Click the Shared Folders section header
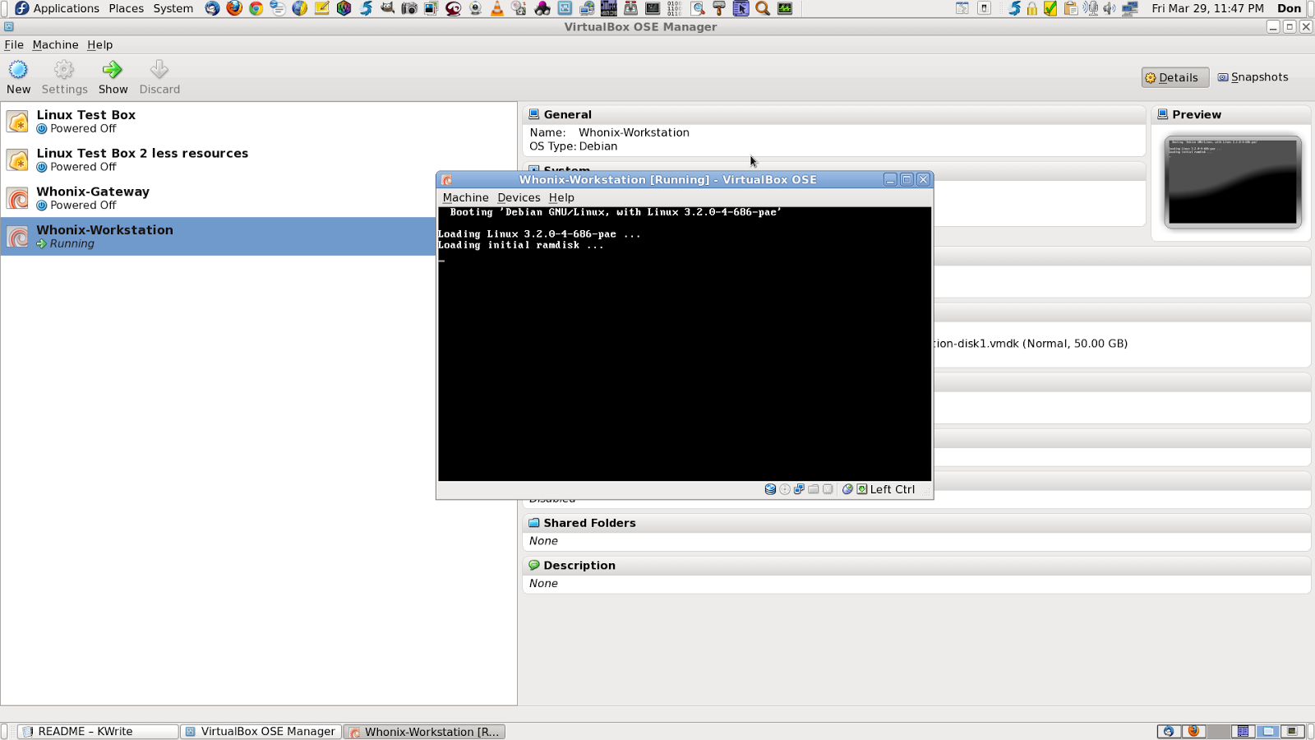The height and width of the screenshot is (740, 1315). [x=916, y=523]
